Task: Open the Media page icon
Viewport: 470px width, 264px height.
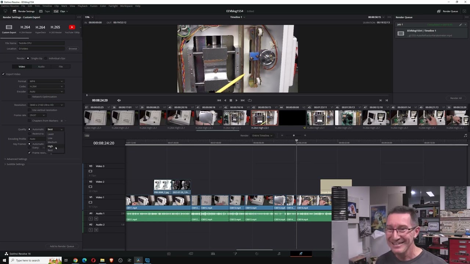Action: [x=169, y=254]
